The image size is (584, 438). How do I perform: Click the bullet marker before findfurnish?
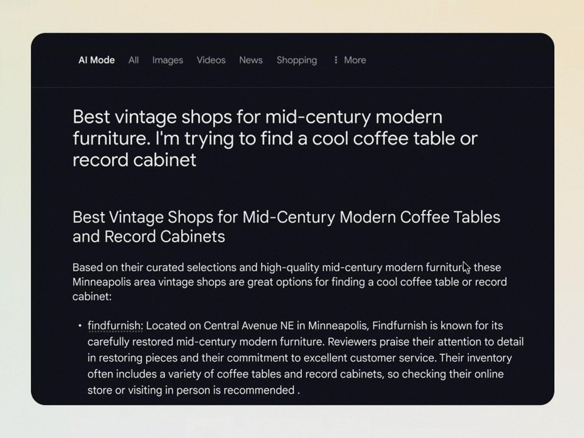pyautogui.click(x=80, y=326)
